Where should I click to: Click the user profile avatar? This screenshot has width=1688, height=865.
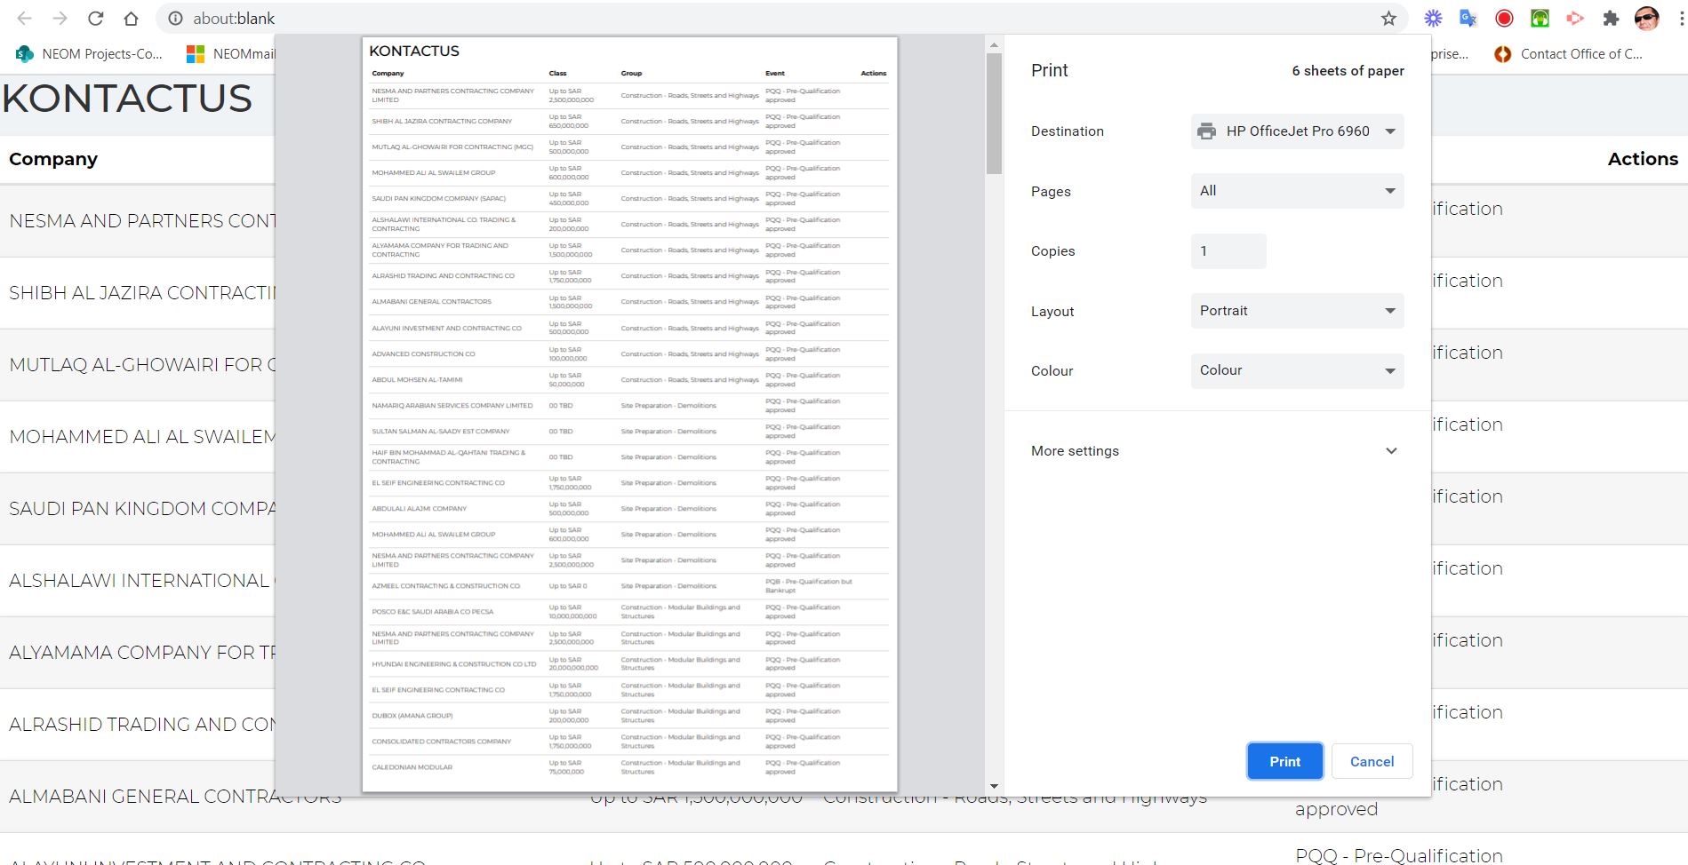[1646, 19]
